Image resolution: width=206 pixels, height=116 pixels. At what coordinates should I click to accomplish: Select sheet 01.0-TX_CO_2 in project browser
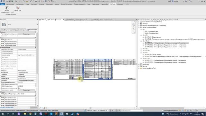(x=165, y=45)
